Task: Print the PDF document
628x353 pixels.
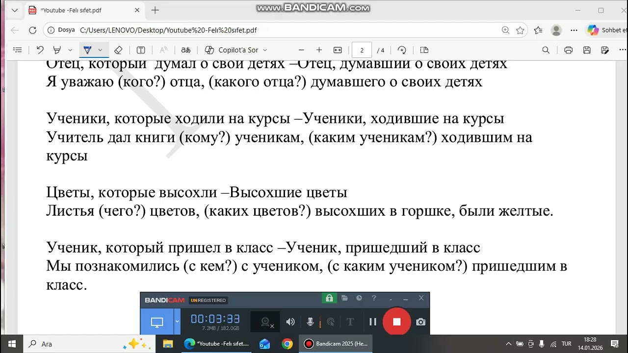Action: pos(569,50)
